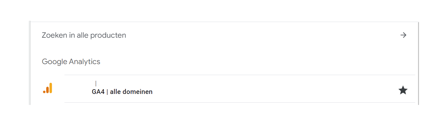
Task: Click the orange dot of the Analytics logo
Action: 44,92
